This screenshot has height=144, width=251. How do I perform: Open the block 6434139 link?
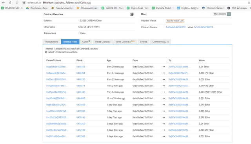pyautogui.click(x=81, y=130)
